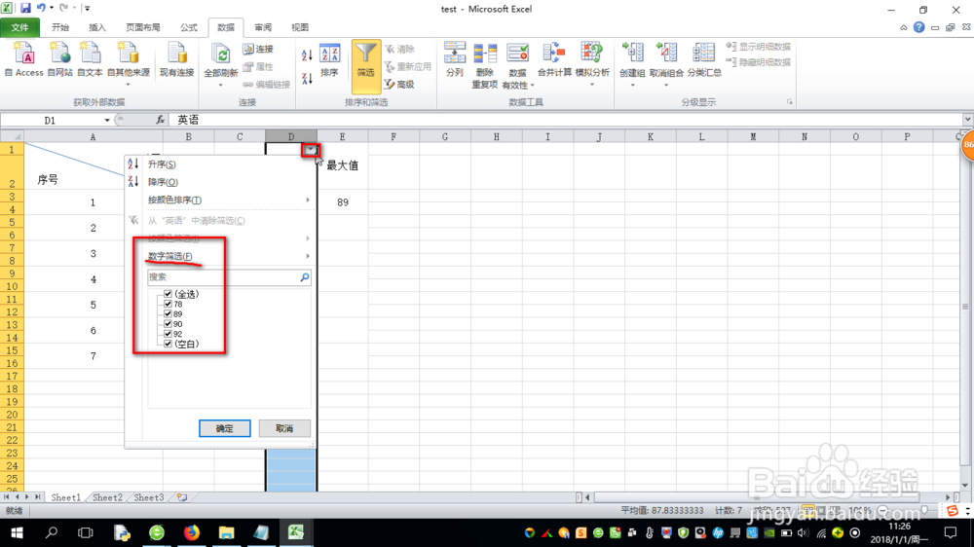974x547 pixels.
Task: Cancel filter with 取消 button
Action: (284, 428)
